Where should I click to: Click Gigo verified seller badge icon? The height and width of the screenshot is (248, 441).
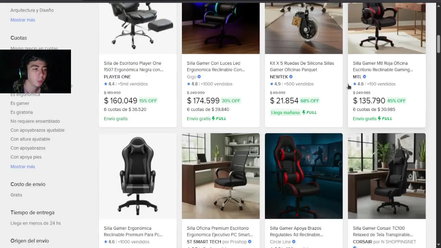(199, 77)
